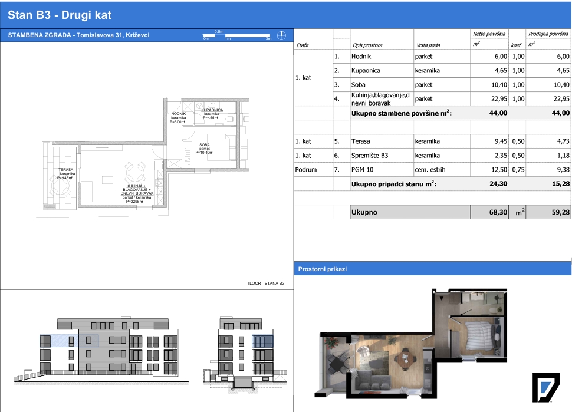Click 'KUHINJA + BLAGOVANJE + DNEVNI BORAVAK' plan label

(137, 190)
